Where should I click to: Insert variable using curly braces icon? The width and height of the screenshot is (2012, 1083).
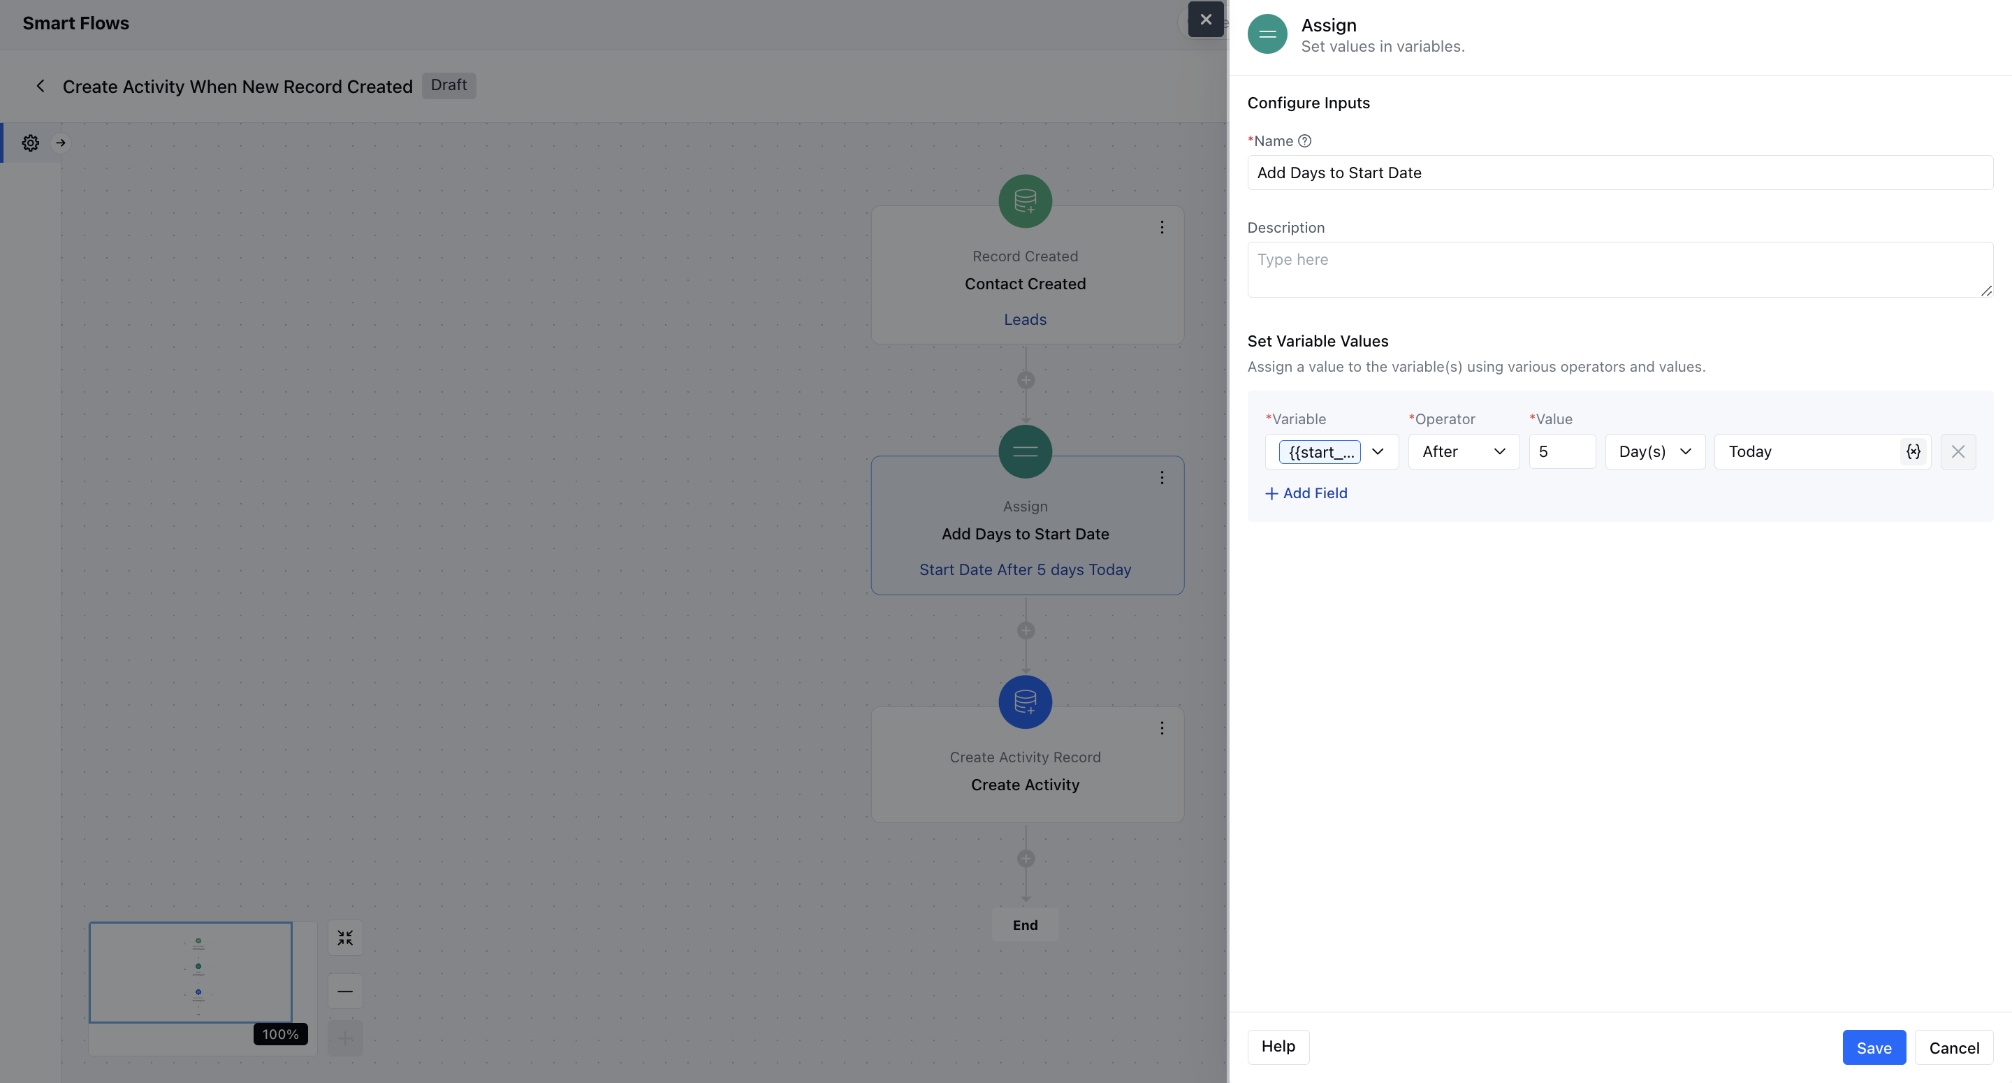[1913, 451]
